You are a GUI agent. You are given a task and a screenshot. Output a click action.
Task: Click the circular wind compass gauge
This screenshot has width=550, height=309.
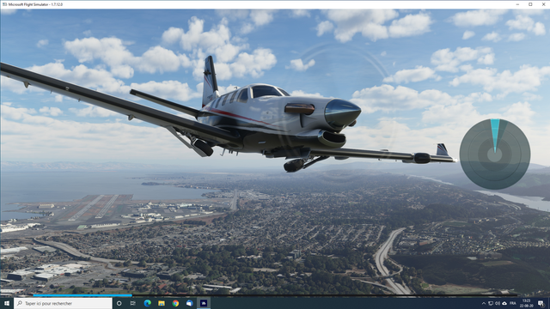(x=495, y=154)
